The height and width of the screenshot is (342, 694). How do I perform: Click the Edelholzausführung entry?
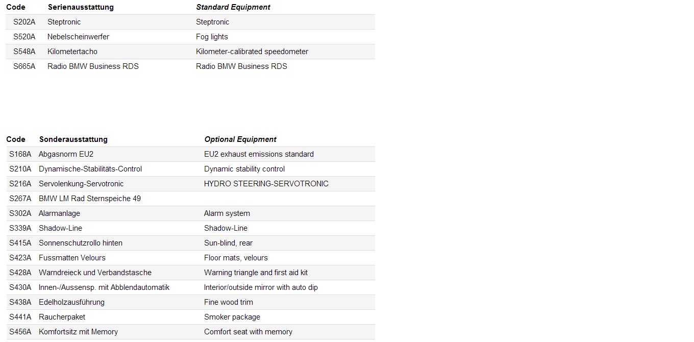pos(71,302)
